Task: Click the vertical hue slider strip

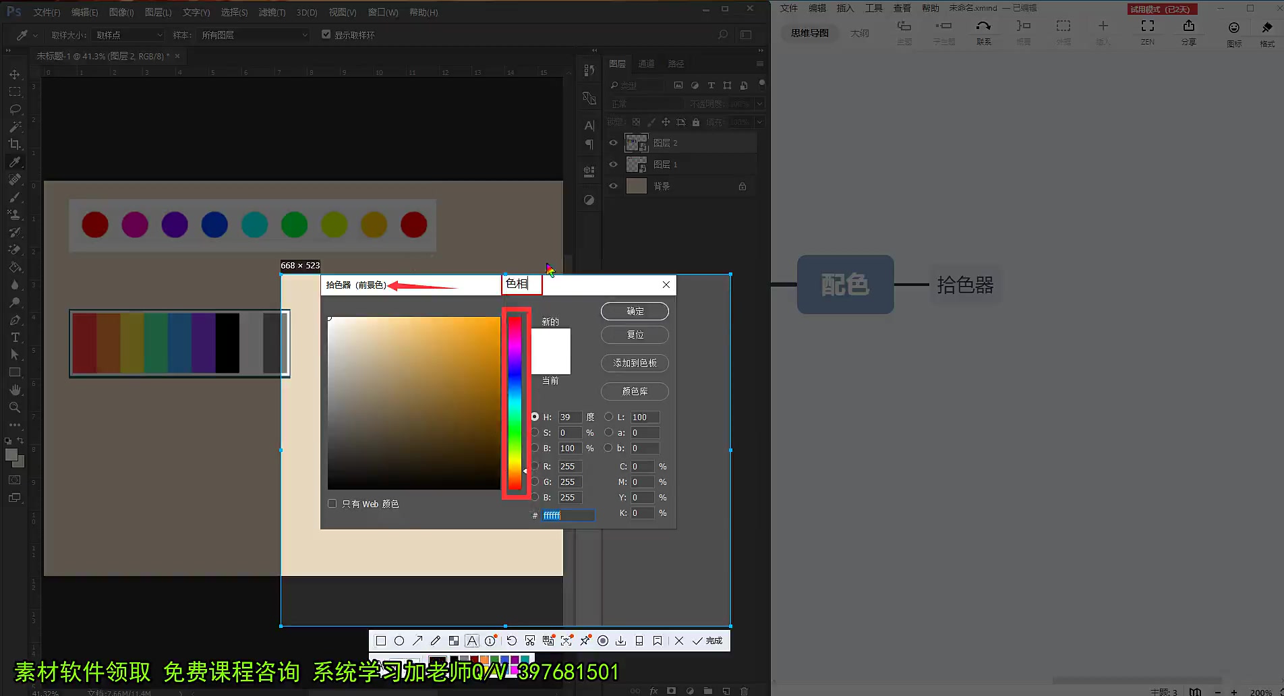Action: pyautogui.click(x=515, y=403)
